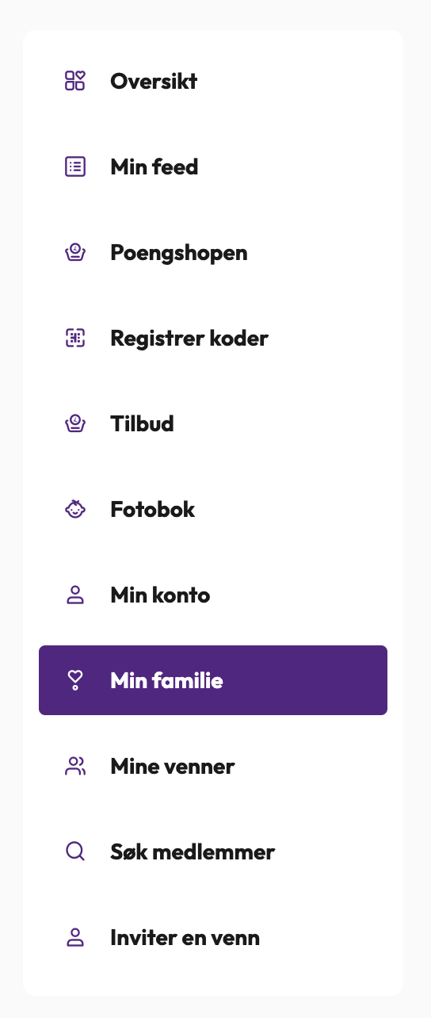Select the Fotobok text label
This screenshot has width=431, height=1018.
pos(152,509)
